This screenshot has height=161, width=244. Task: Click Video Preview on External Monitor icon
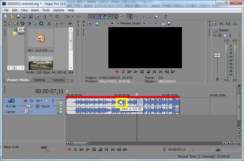pyautogui.click(x=97, y=23)
